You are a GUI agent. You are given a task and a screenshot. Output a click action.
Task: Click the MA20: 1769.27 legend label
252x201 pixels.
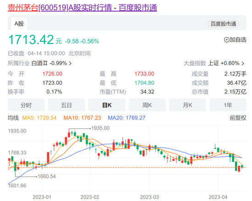pos(126,118)
